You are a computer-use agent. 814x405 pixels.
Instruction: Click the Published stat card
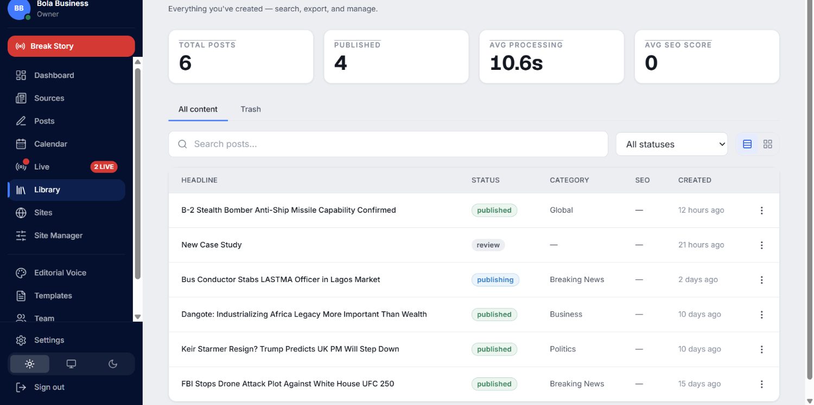(396, 57)
